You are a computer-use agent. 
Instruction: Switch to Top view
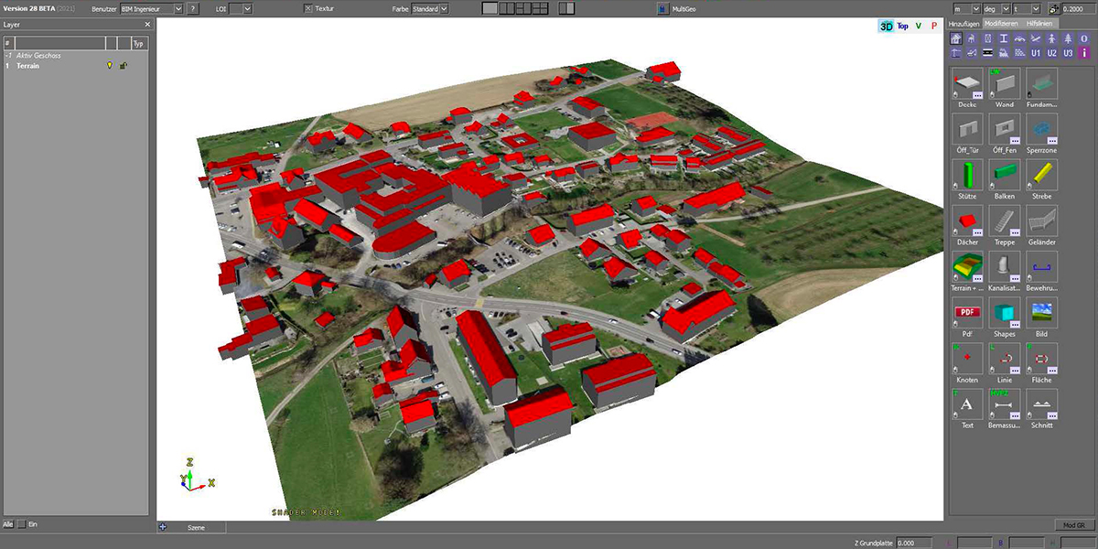pos(902,27)
